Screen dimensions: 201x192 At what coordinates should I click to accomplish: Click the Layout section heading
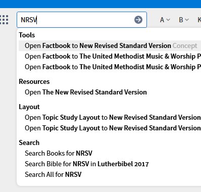pos(29,107)
